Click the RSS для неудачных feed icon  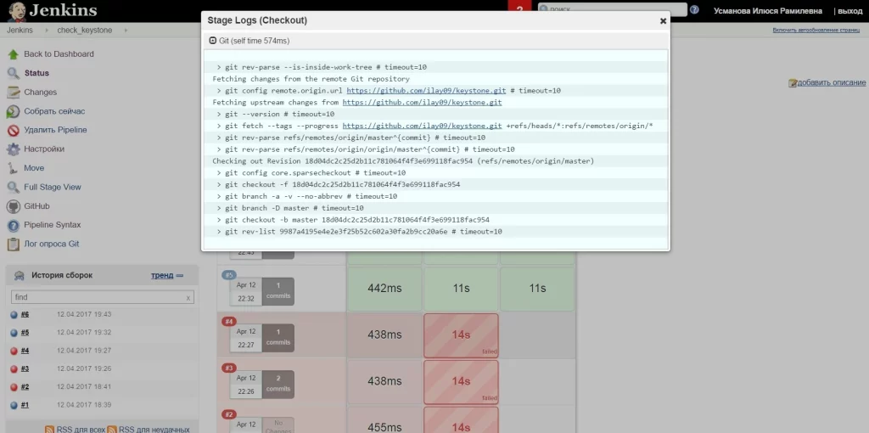tap(111, 430)
